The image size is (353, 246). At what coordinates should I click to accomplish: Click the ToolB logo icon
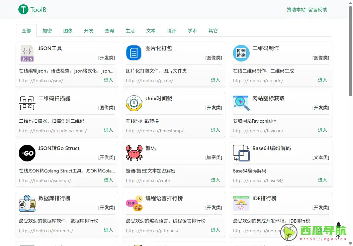tap(23, 9)
